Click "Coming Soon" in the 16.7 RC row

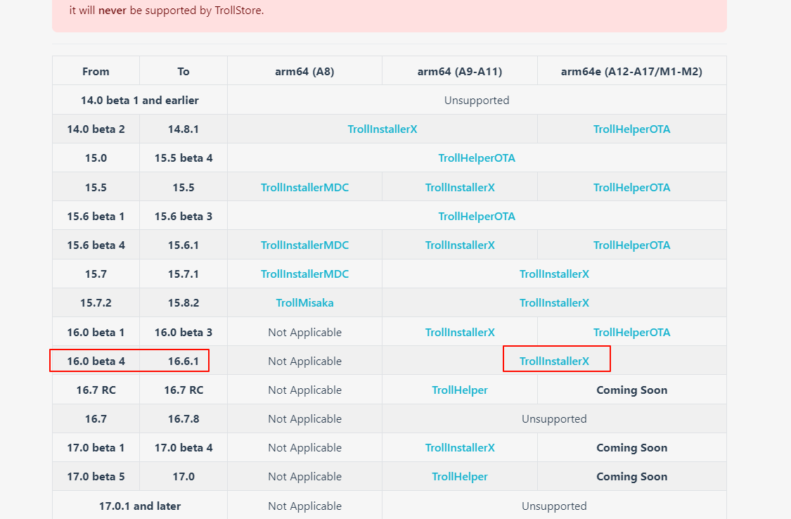(631, 390)
